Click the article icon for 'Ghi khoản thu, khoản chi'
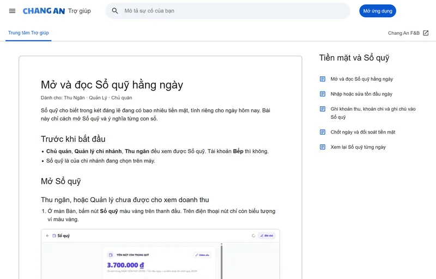 click(x=323, y=109)
